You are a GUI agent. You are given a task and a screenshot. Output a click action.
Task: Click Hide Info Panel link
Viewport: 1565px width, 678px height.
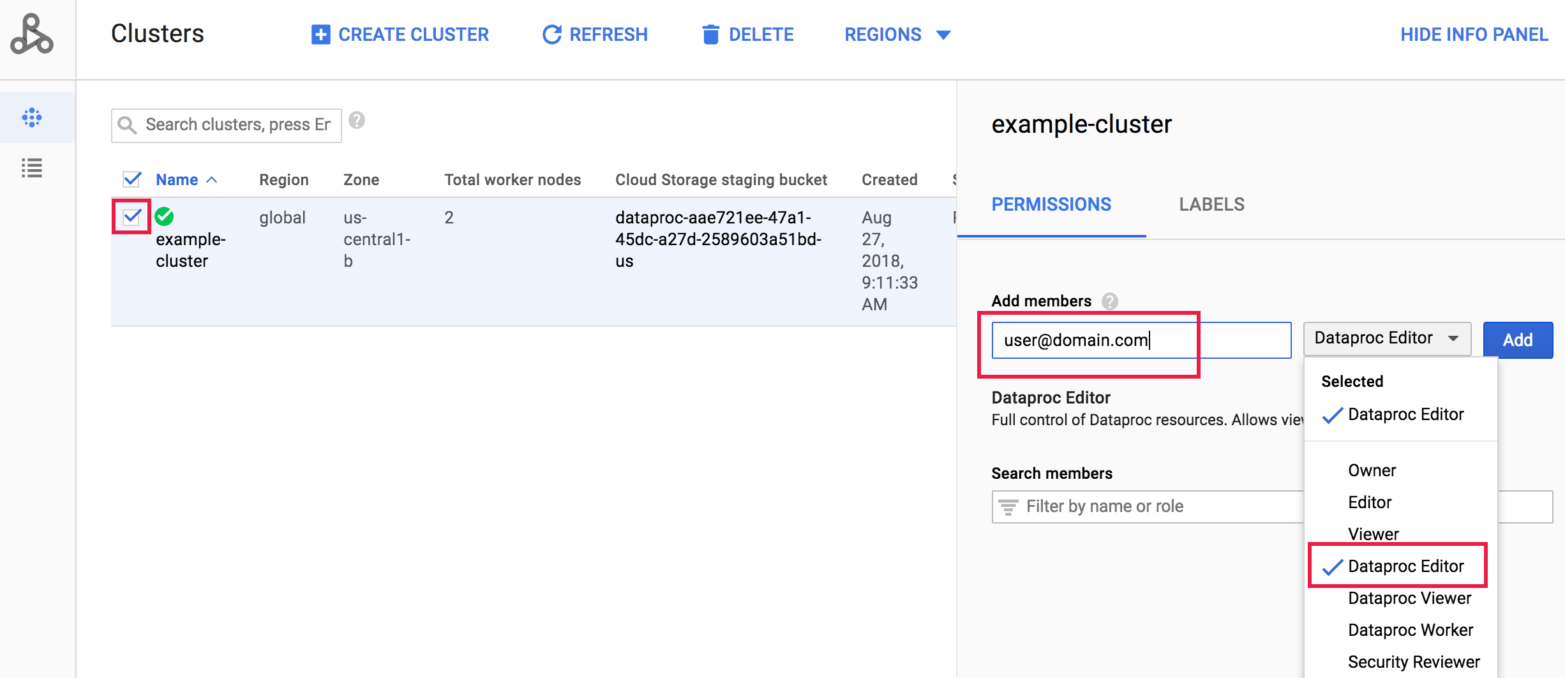tap(1474, 34)
